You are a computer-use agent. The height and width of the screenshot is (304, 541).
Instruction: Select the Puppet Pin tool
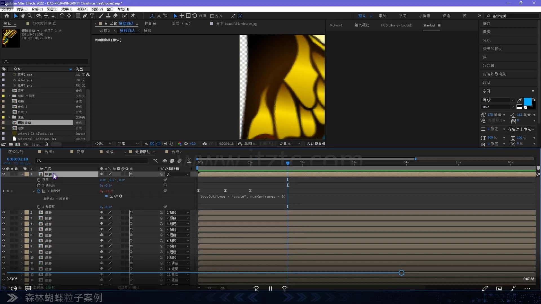[133, 16]
